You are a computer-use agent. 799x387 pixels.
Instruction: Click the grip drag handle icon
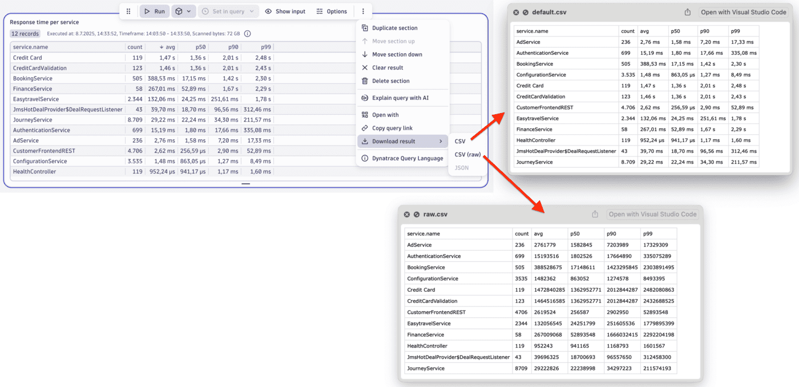point(128,11)
